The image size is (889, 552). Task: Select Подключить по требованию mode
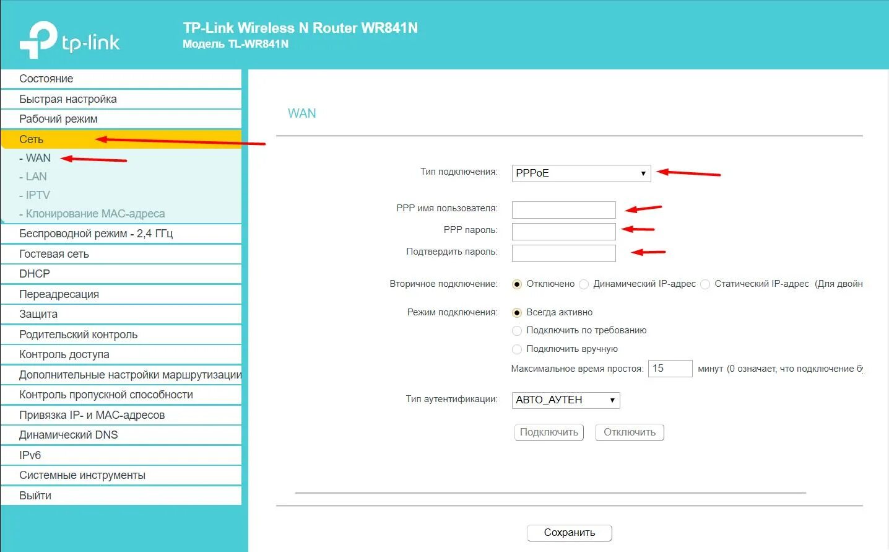point(517,331)
